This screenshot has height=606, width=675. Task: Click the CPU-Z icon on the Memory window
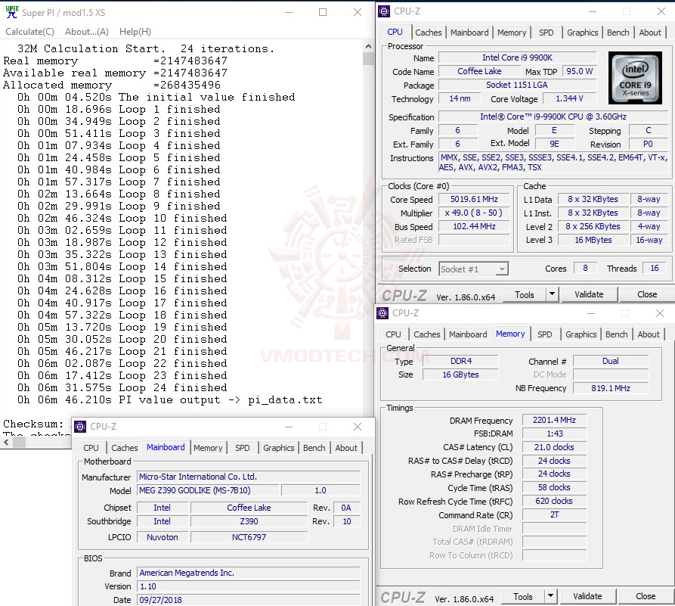point(382,312)
